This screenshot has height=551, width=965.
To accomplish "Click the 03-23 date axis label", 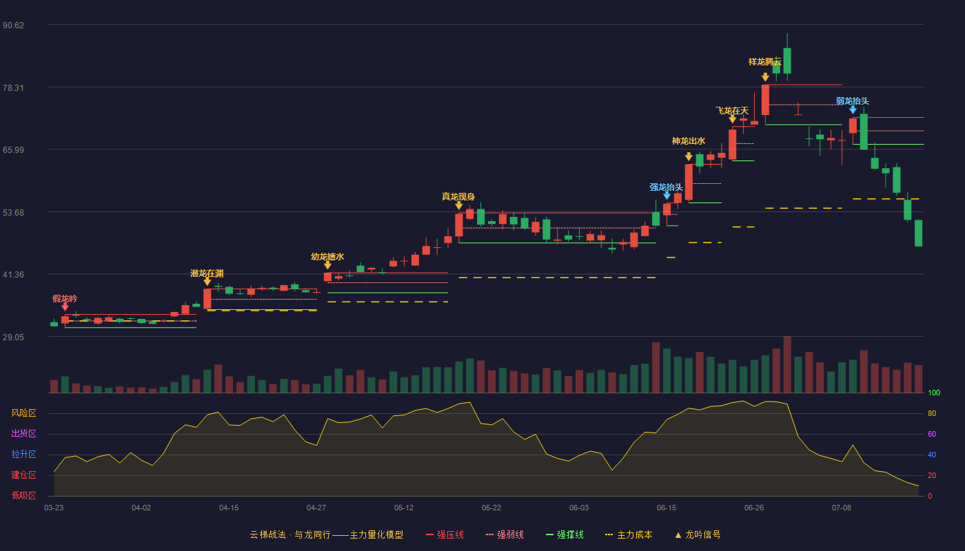I will (x=54, y=508).
